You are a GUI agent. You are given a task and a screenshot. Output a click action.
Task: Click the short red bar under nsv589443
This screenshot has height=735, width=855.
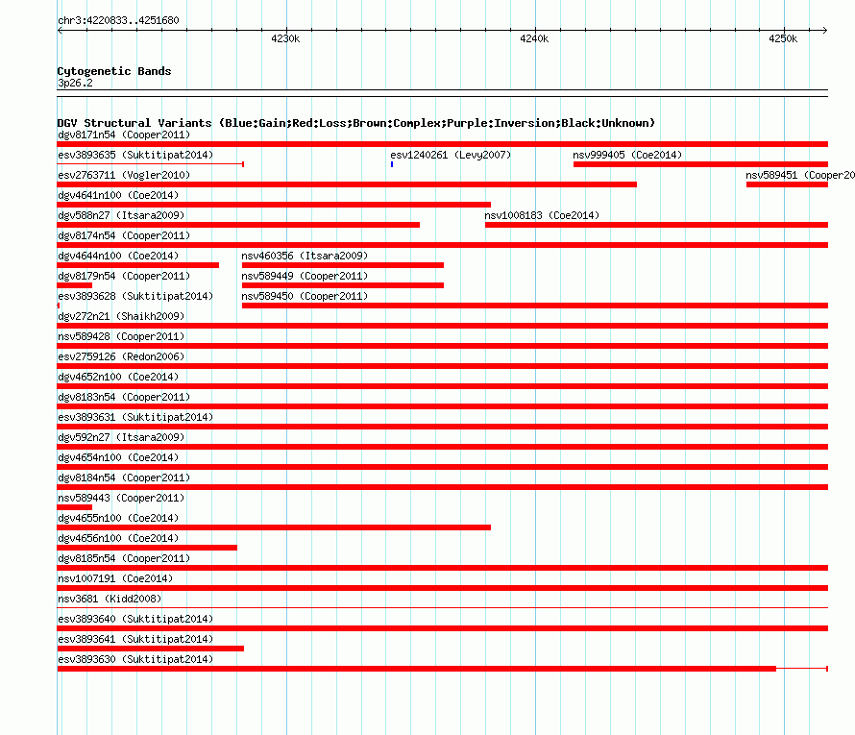click(75, 507)
